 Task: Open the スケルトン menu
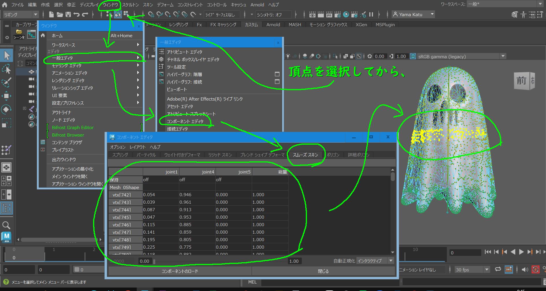pos(130,5)
